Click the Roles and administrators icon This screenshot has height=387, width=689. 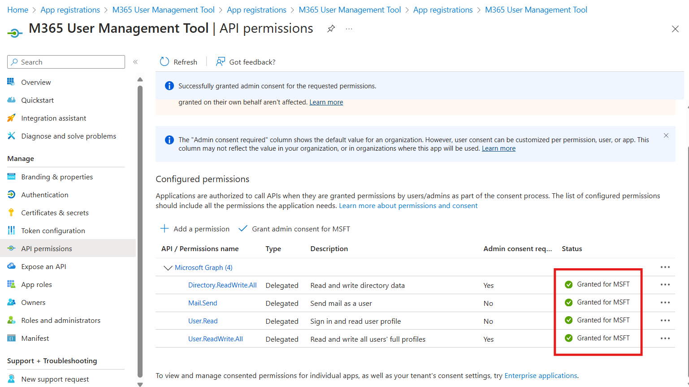tap(11, 320)
